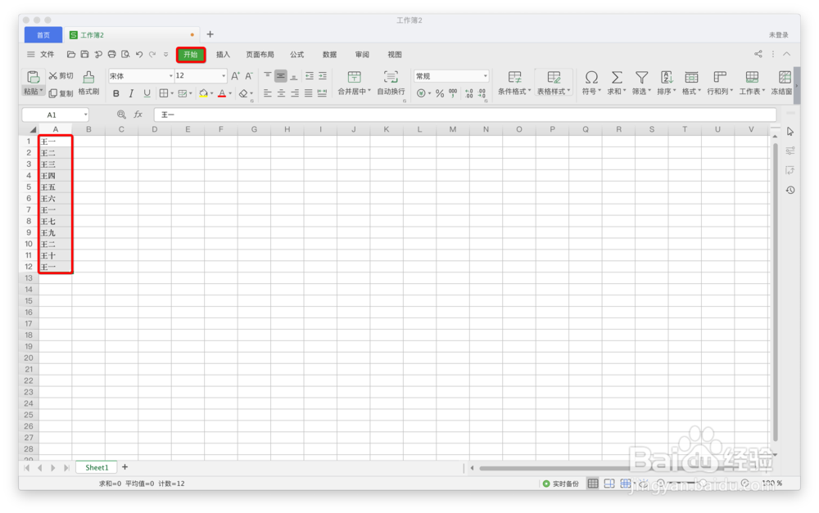
Task: Click the Freeze Panes (冻结窗) icon
Action: click(x=785, y=77)
